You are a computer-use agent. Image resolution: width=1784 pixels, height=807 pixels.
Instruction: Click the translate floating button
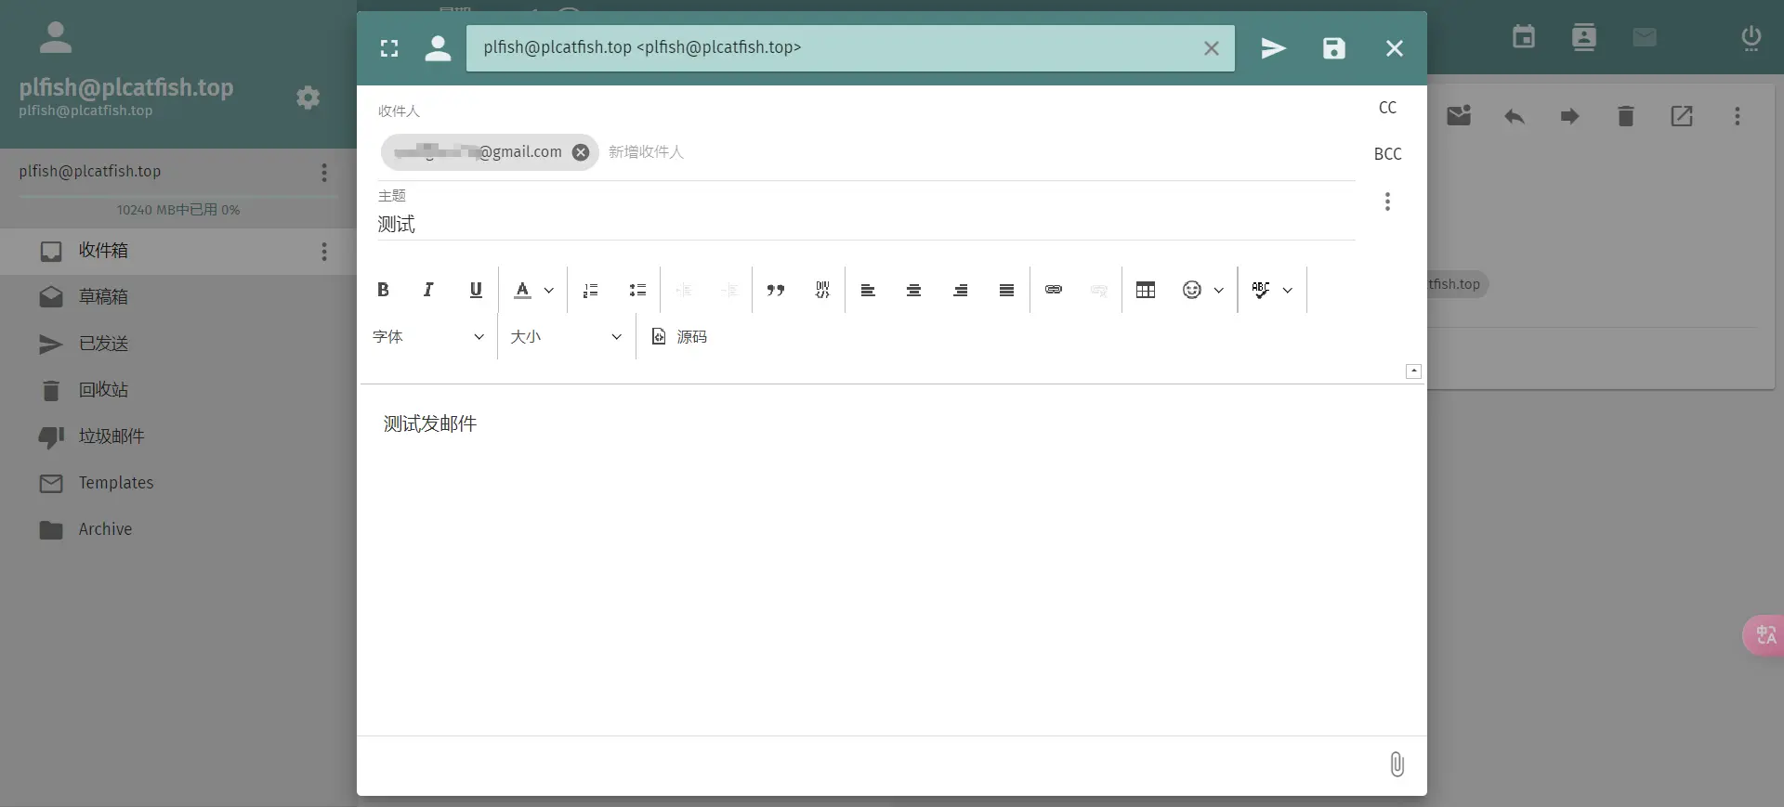[x=1764, y=635]
